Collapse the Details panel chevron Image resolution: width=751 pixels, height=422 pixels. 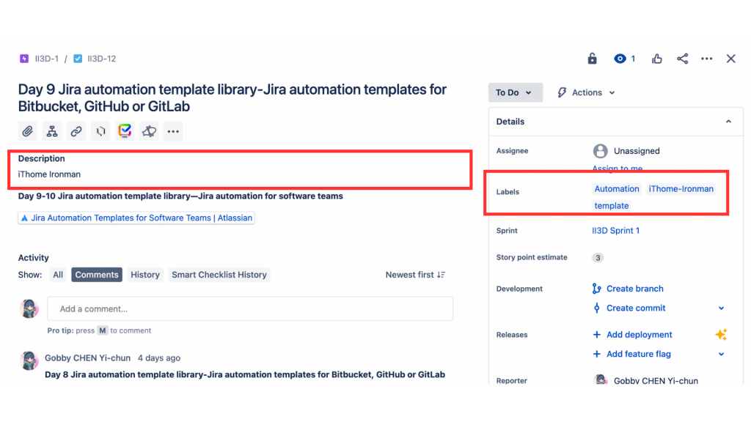[x=728, y=122]
